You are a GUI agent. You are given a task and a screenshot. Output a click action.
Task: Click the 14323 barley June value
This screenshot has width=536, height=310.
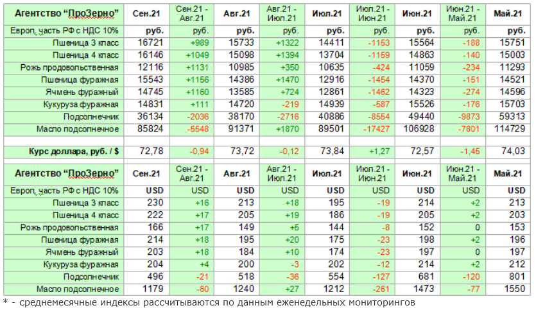pyautogui.click(x=417, y=92)
